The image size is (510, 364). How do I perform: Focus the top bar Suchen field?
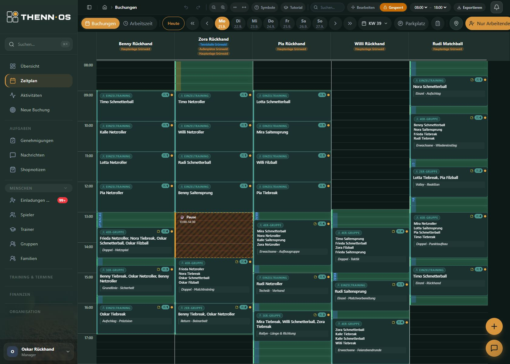(x=328, y=7)
